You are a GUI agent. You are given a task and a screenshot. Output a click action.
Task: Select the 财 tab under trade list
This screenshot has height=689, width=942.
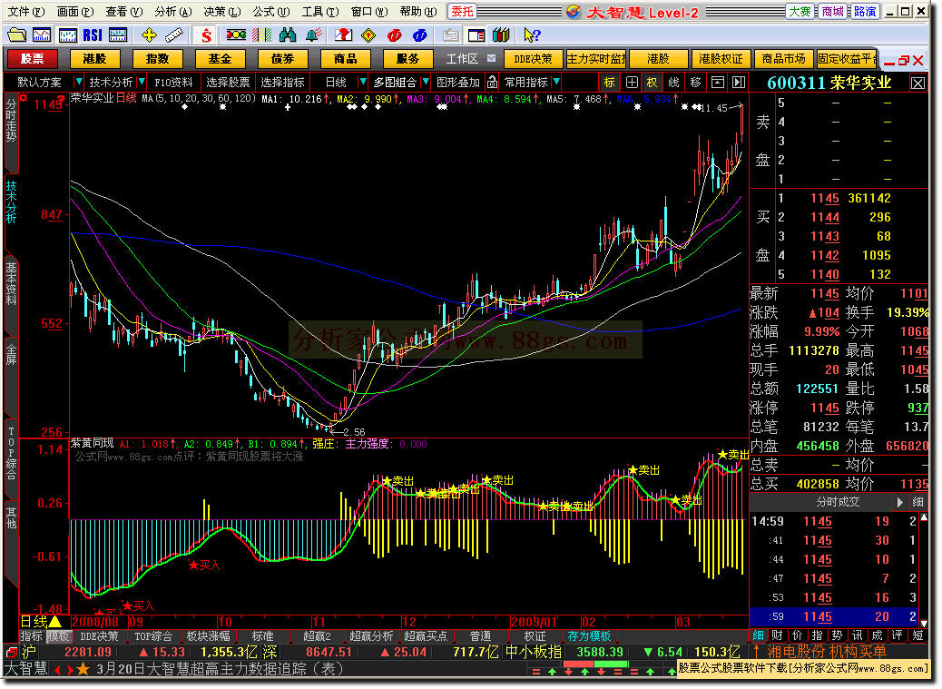pyautogui.click(x=778, y=636)
